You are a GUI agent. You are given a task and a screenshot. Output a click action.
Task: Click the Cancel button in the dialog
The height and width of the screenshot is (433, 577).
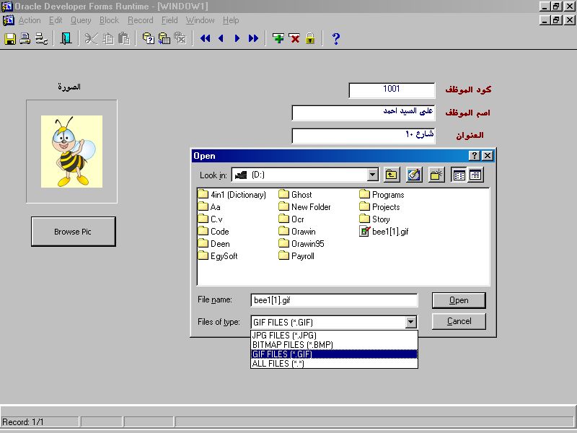pos(459,321)
